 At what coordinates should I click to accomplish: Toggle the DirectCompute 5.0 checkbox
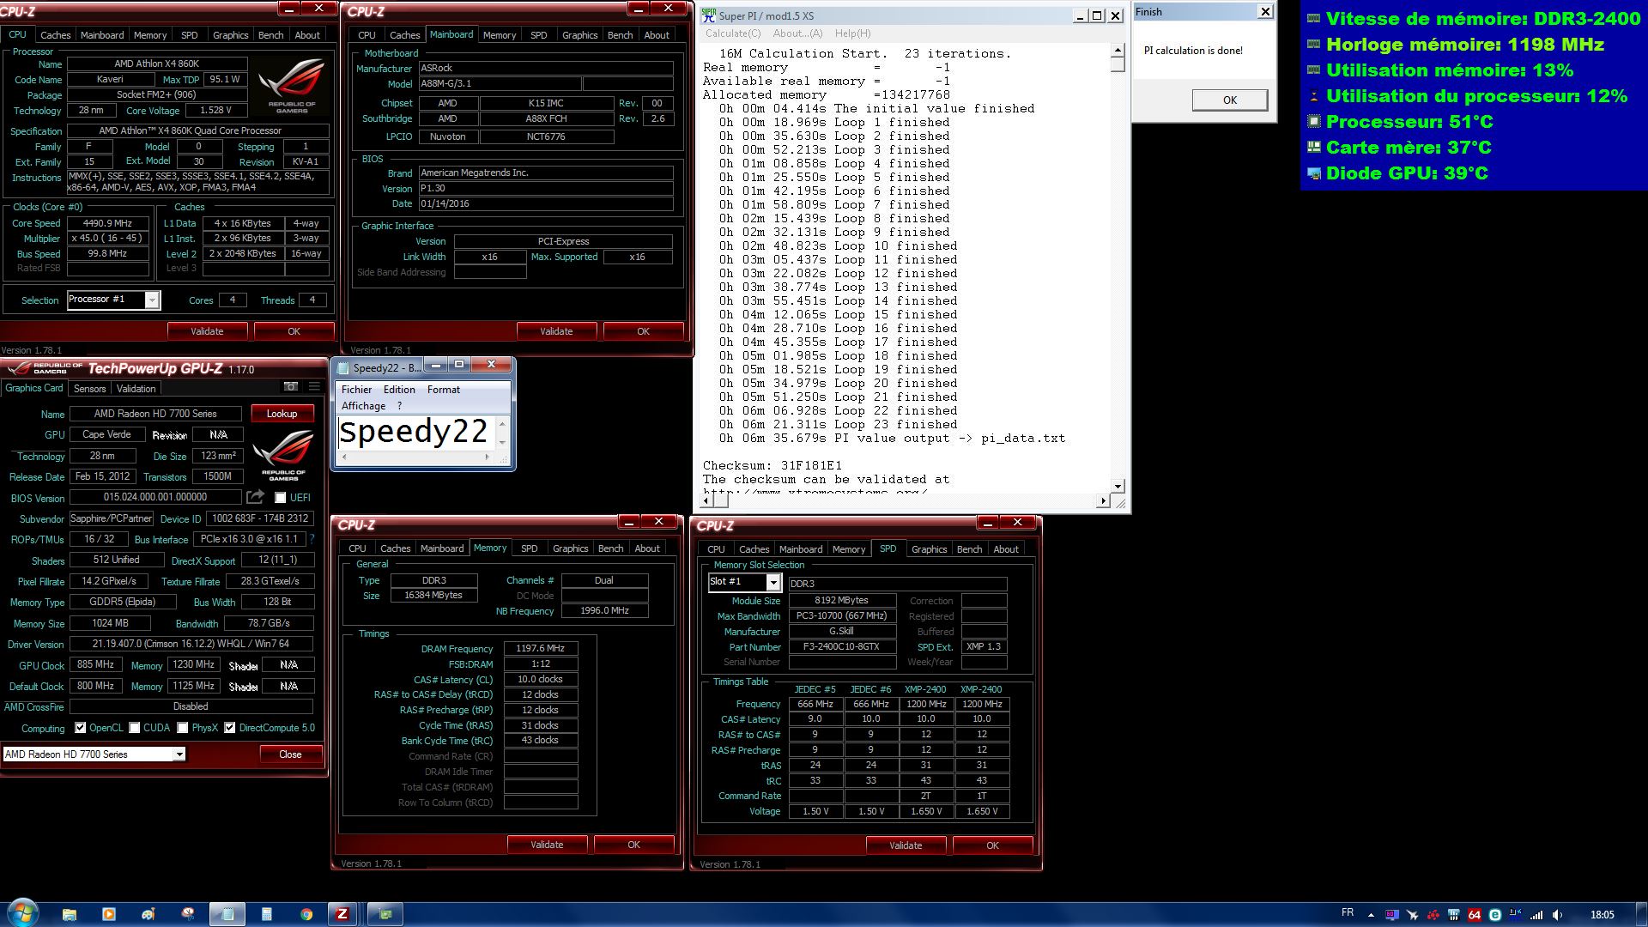[x=230, y=728]
